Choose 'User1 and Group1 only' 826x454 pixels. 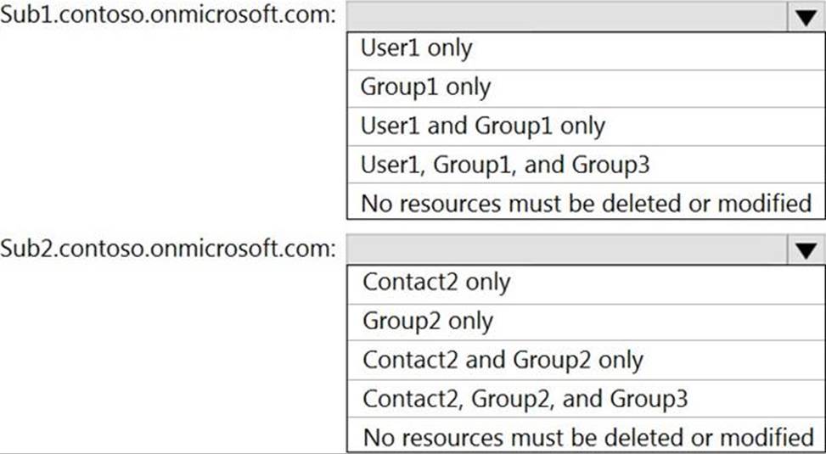pyautogui.click(x=586, y=127)
